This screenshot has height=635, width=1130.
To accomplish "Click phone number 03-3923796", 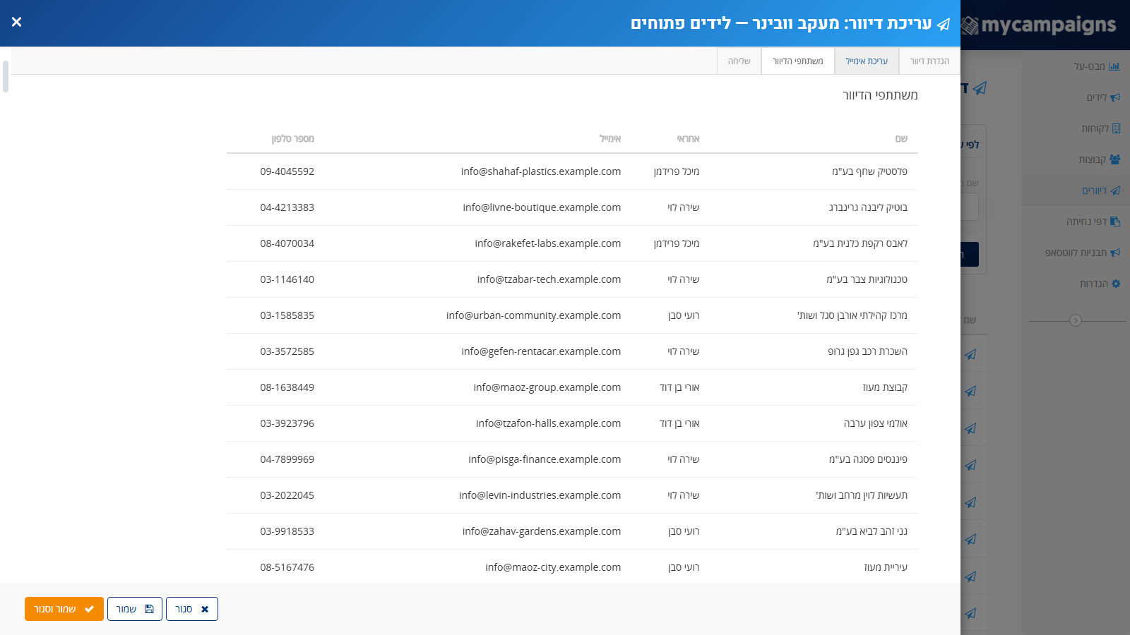I will [x=287, y=423].
